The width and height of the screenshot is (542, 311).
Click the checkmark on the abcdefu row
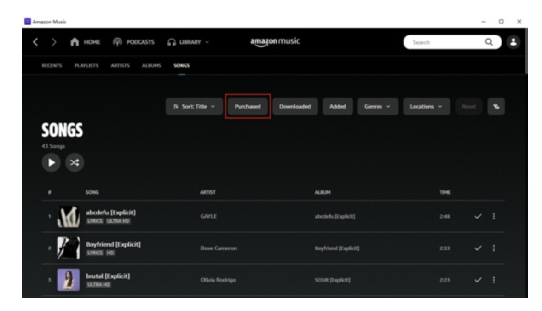[x=478, y=216]
